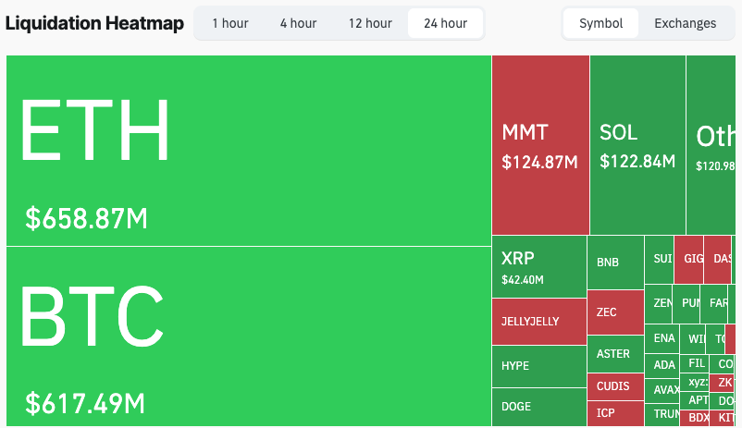Click the XRP $42.40M block

(x=538, y=266)
